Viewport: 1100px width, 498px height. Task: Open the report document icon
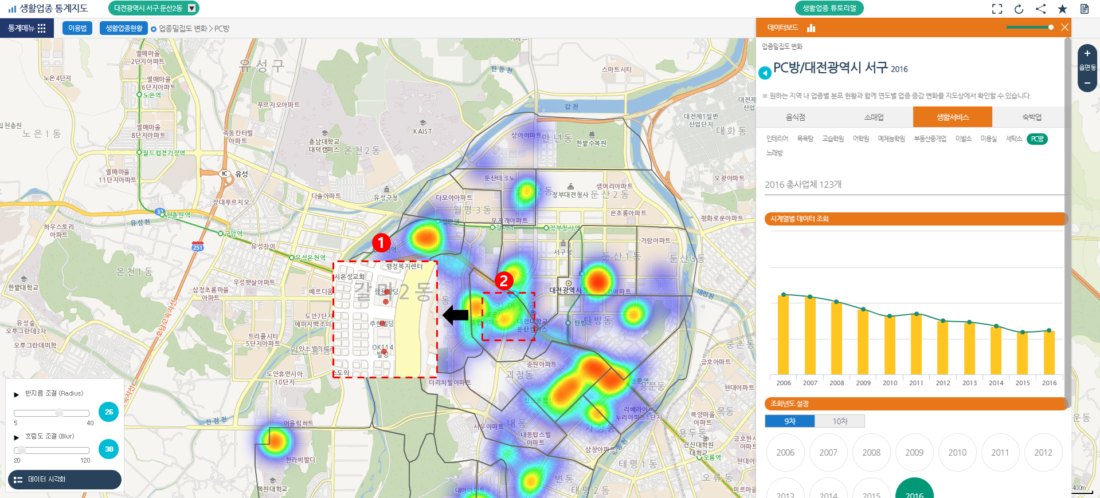tap(1084, 9)
